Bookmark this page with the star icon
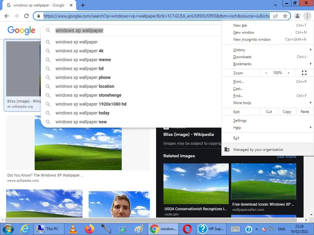Image resolution: width=314 pixels, height=235 pixels. coord(285,16)
